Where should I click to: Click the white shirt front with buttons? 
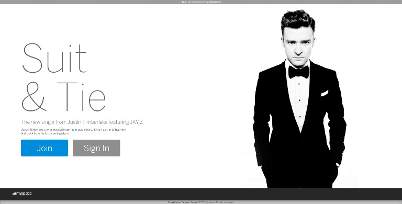click(299, 103)
